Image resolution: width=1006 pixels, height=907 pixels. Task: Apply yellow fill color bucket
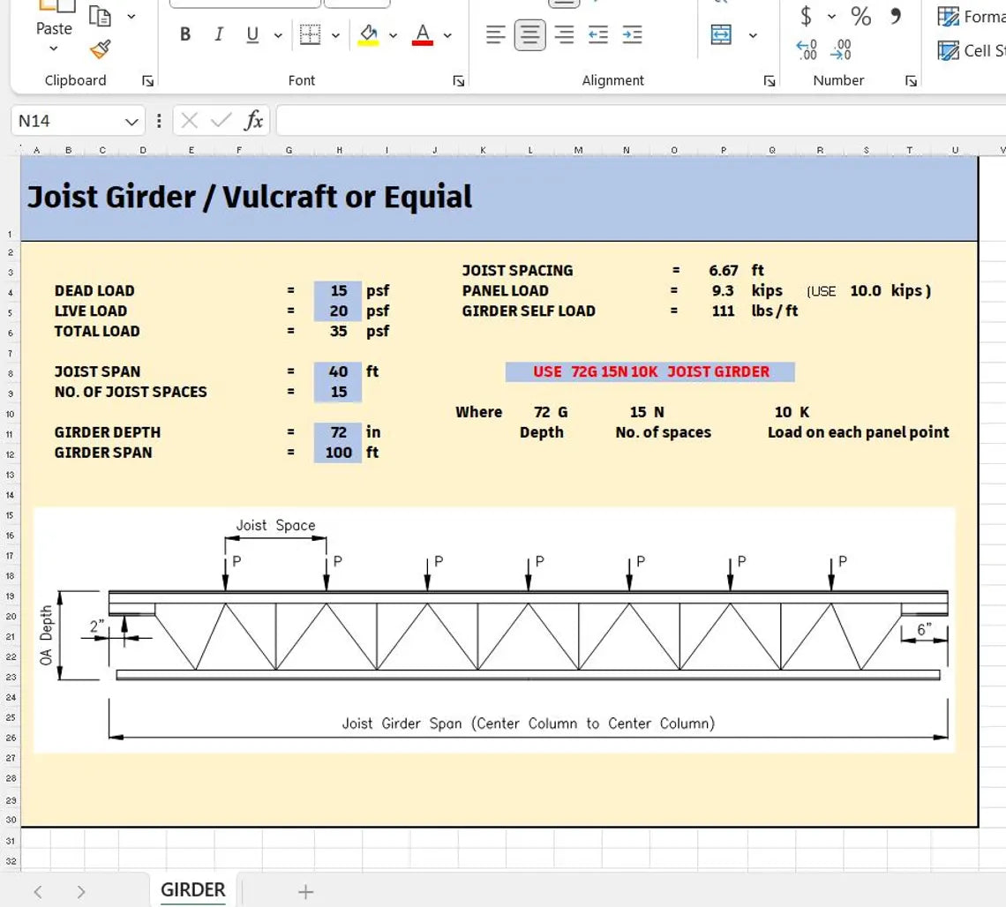368,34
